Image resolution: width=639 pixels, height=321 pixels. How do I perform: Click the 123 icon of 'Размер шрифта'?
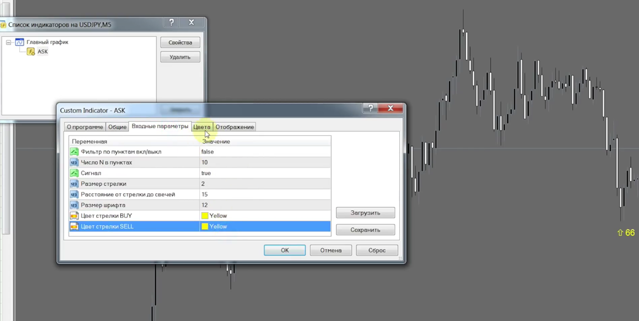coord(74,205)
